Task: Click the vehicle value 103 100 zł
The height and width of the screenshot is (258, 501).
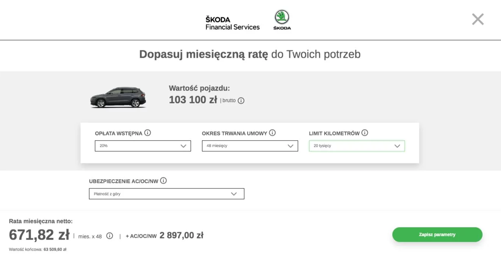Action: coord(193,100)
